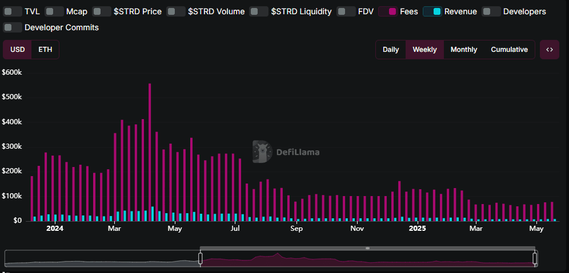
Task: Select the Weekly grouping
Action: [x=424, y=50]
